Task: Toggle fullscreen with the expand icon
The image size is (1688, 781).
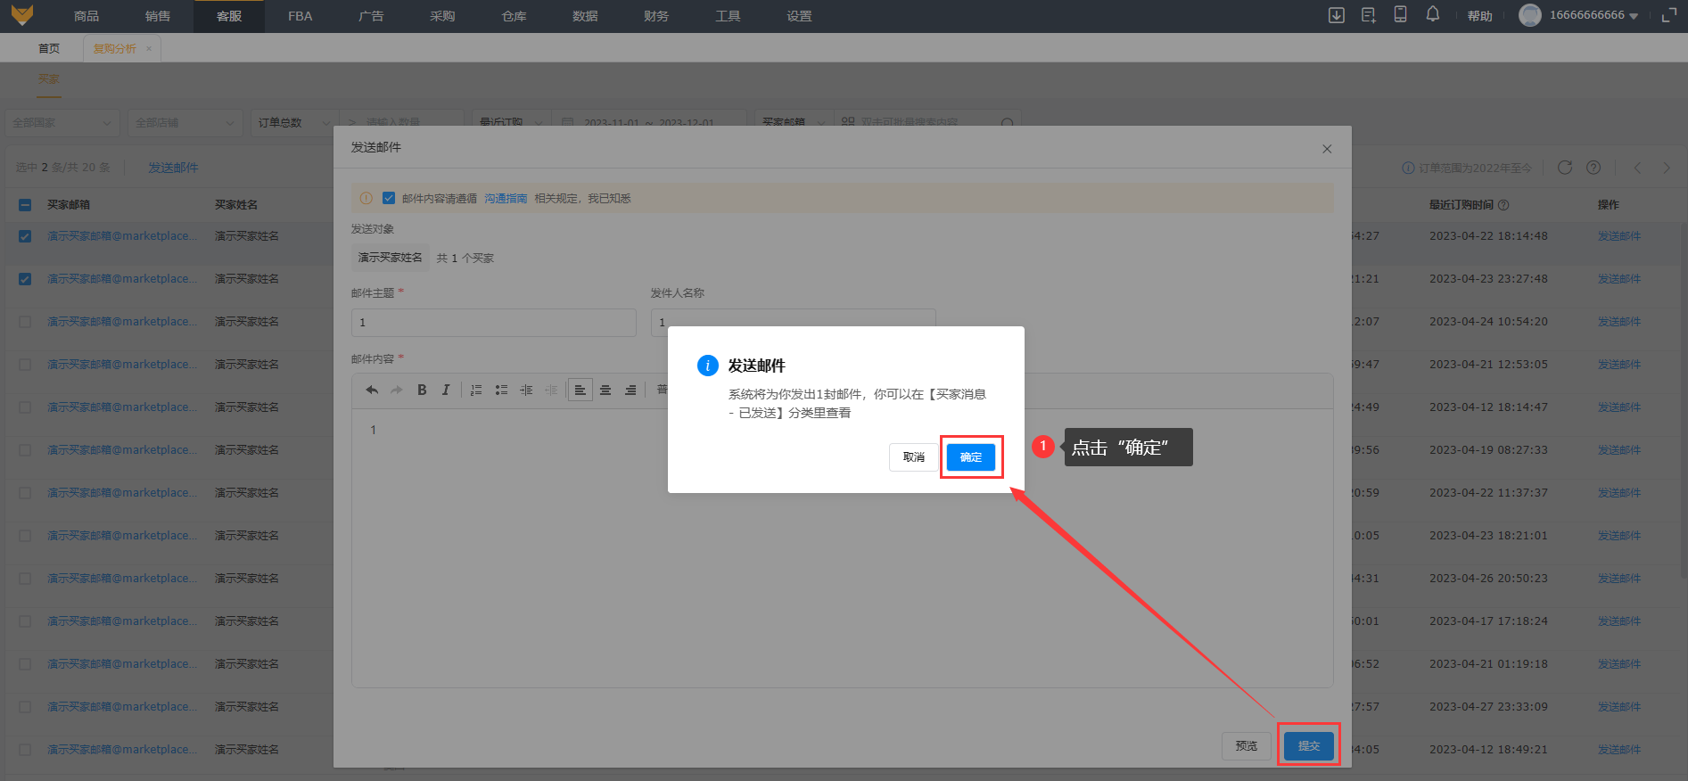Action: pos(1668,15)
